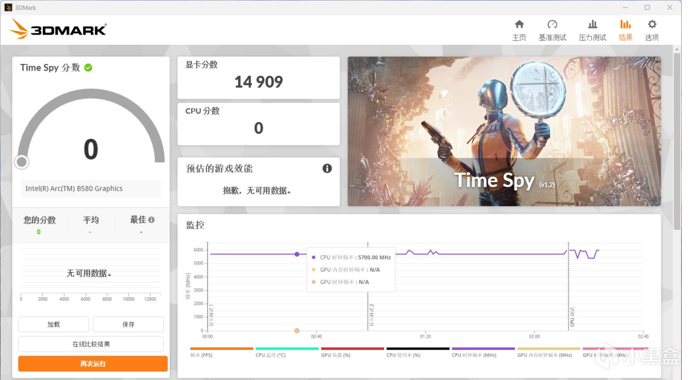700x380 pixels.
Task: Click the 3DMark logo
Action: (x=58, y=29)
